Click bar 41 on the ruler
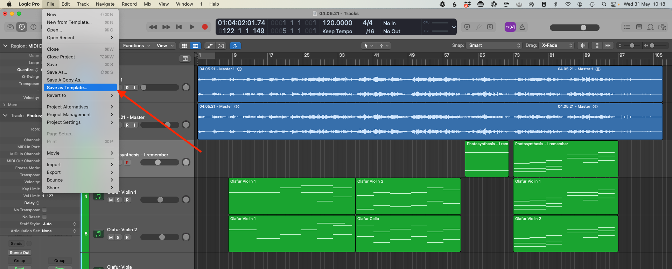The width and height of the screenshot is (672, 269). [x=376, y=55]
